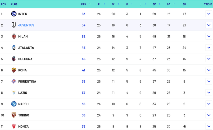Select Inter's 63 points value

click(83, 14)
